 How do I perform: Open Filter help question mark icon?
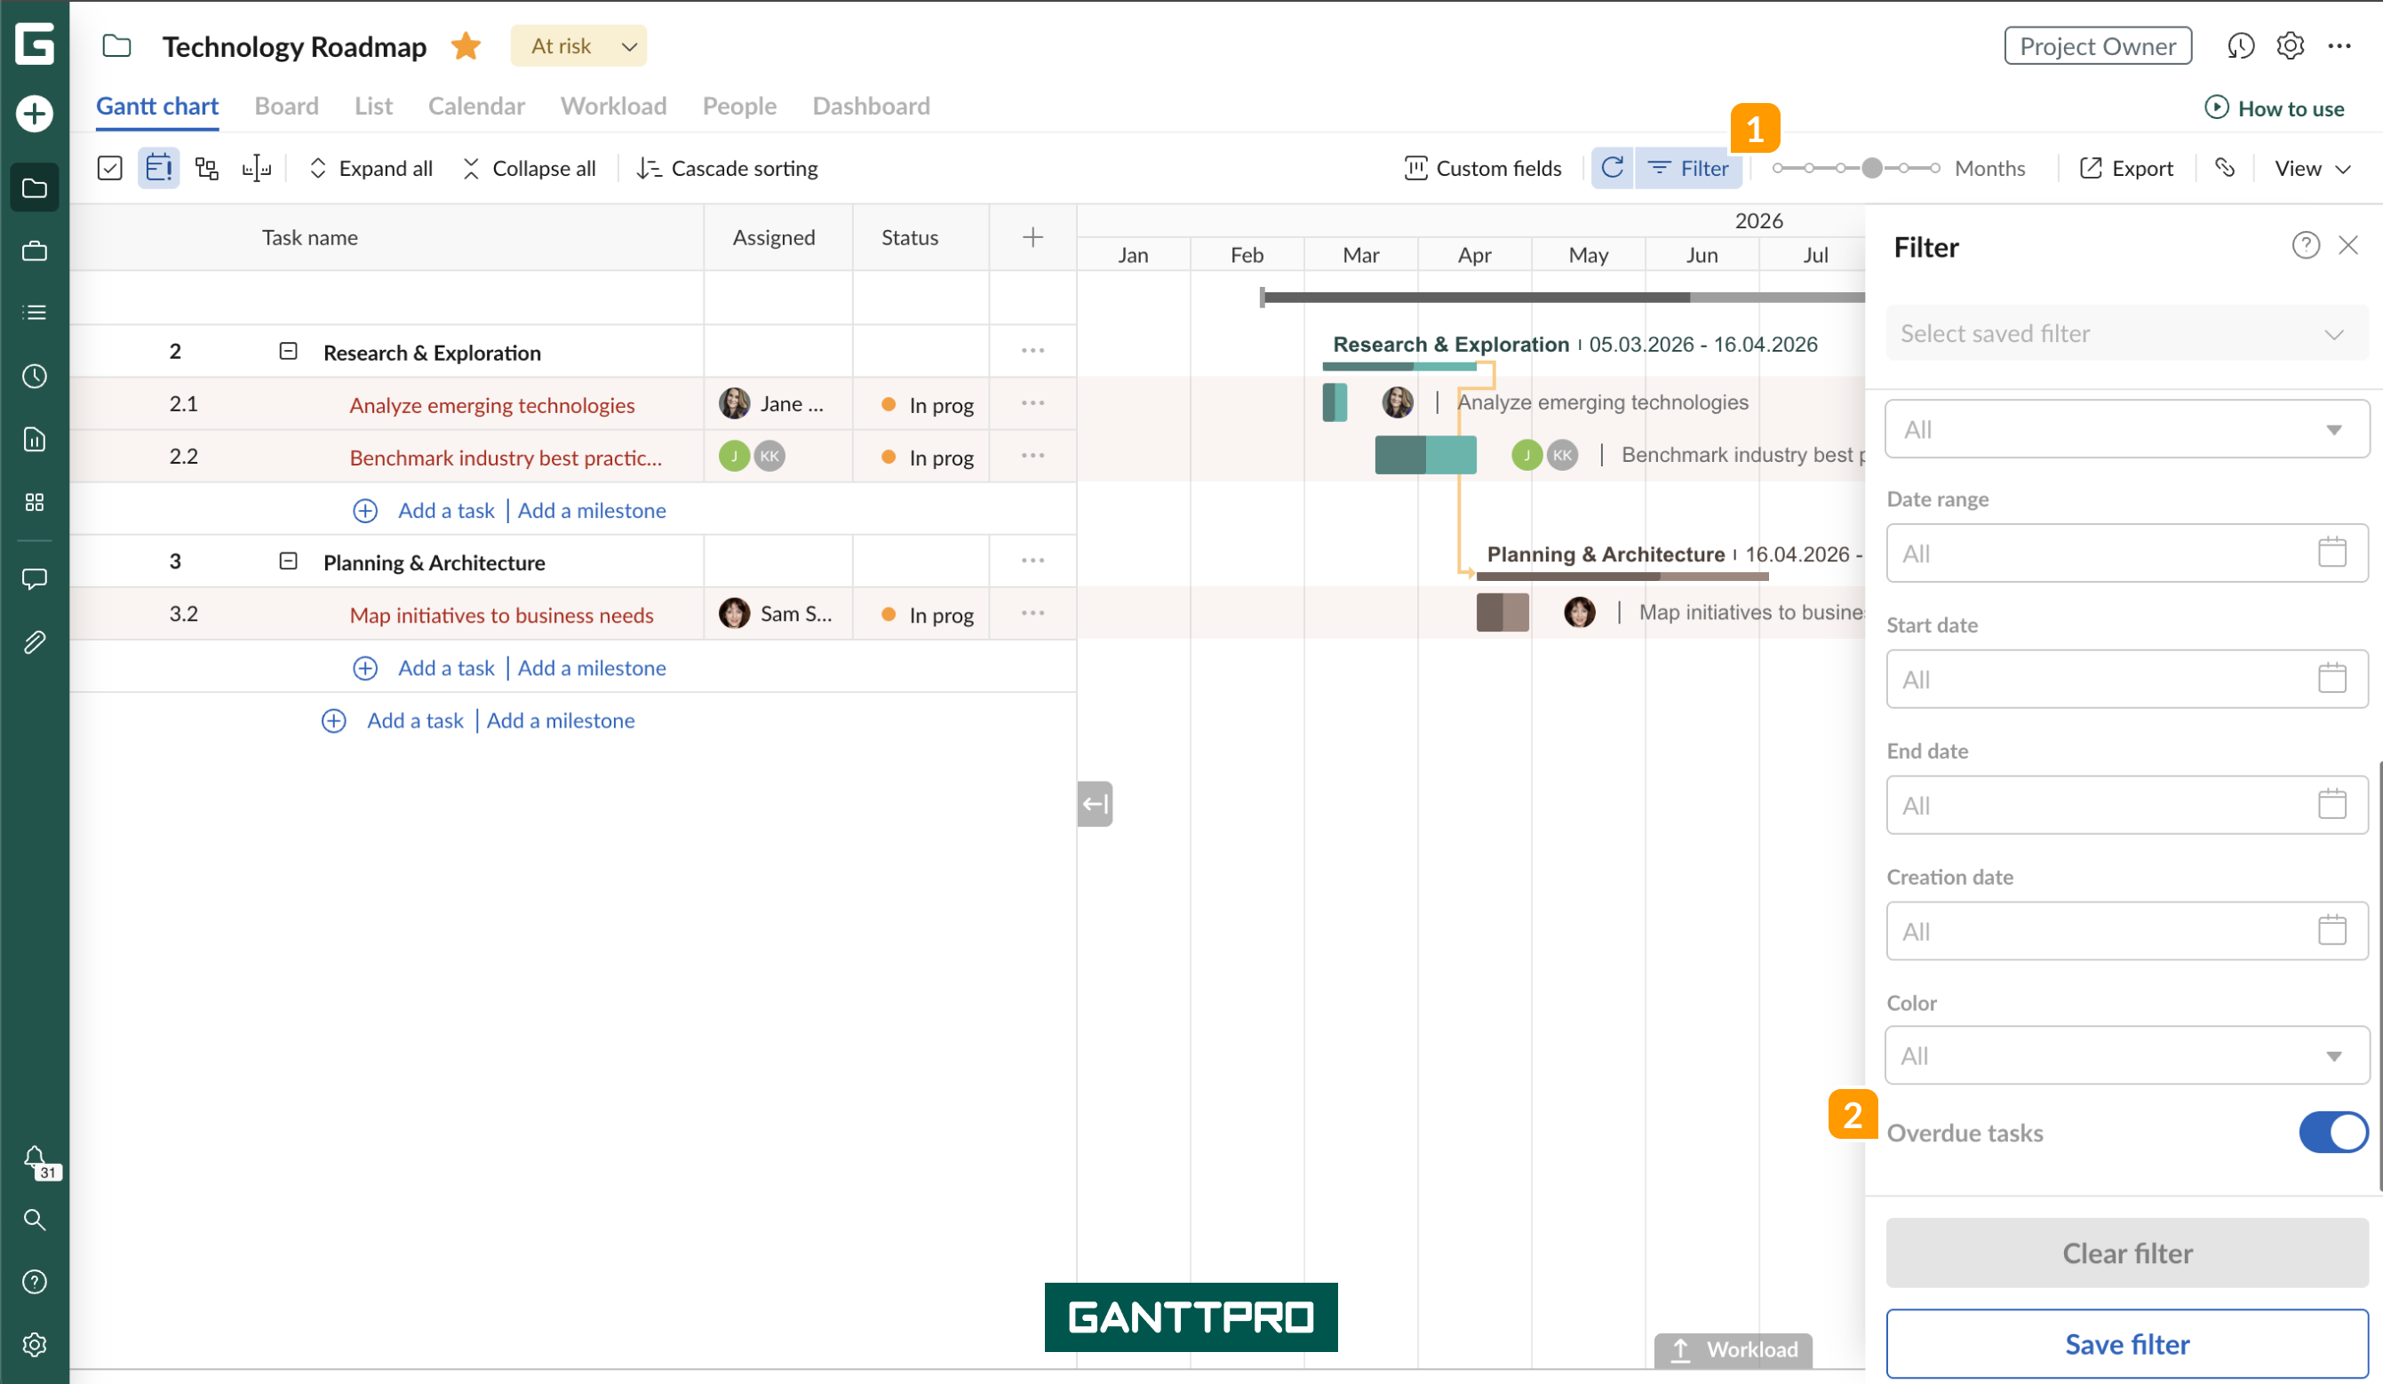tap(2306, 246)
